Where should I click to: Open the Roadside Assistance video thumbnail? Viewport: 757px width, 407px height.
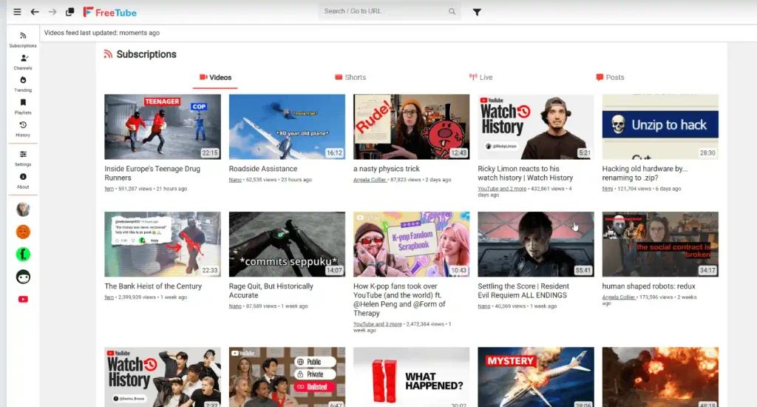(288, 127)
